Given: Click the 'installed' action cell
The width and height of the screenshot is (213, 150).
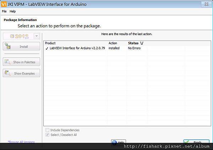Looking at the screenshot, I should tap(114, 48).
